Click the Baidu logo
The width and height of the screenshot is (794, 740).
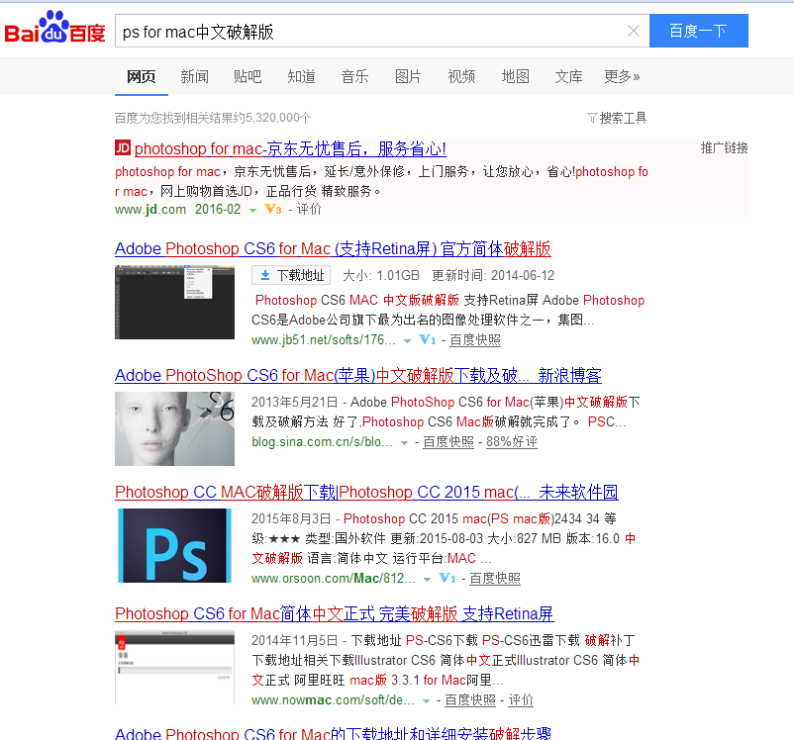54,31
